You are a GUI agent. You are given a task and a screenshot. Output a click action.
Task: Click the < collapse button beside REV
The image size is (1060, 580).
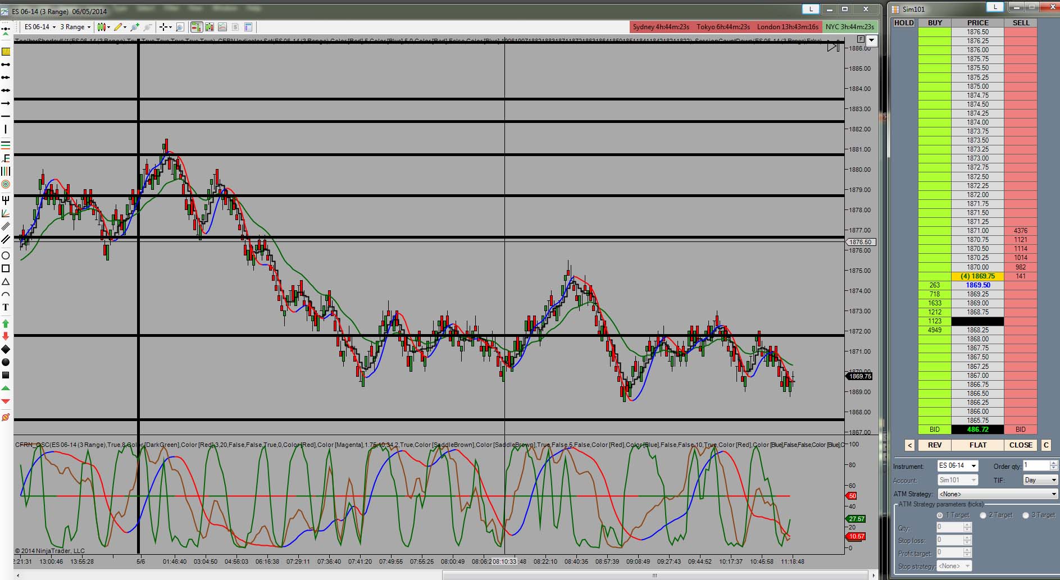click(910, 445)
